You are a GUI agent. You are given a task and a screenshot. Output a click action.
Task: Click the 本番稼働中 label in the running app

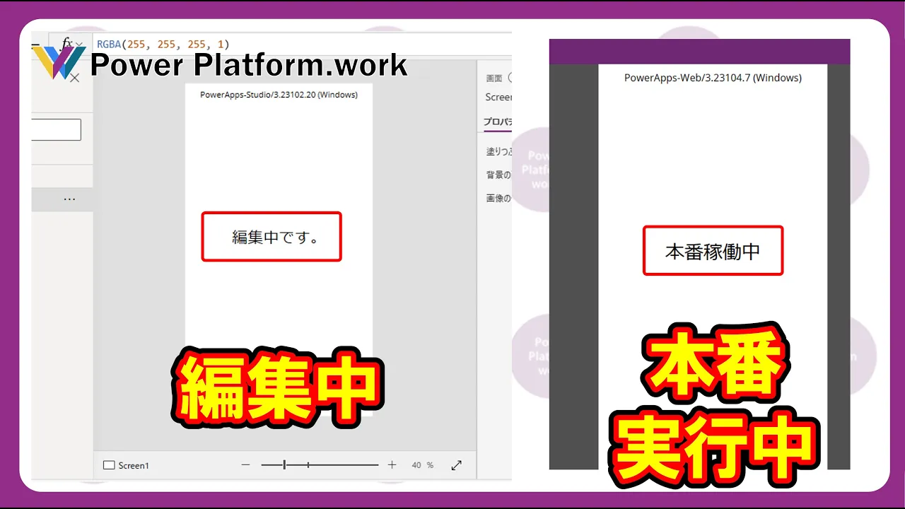pyautogui.click(x=713, y=251)
